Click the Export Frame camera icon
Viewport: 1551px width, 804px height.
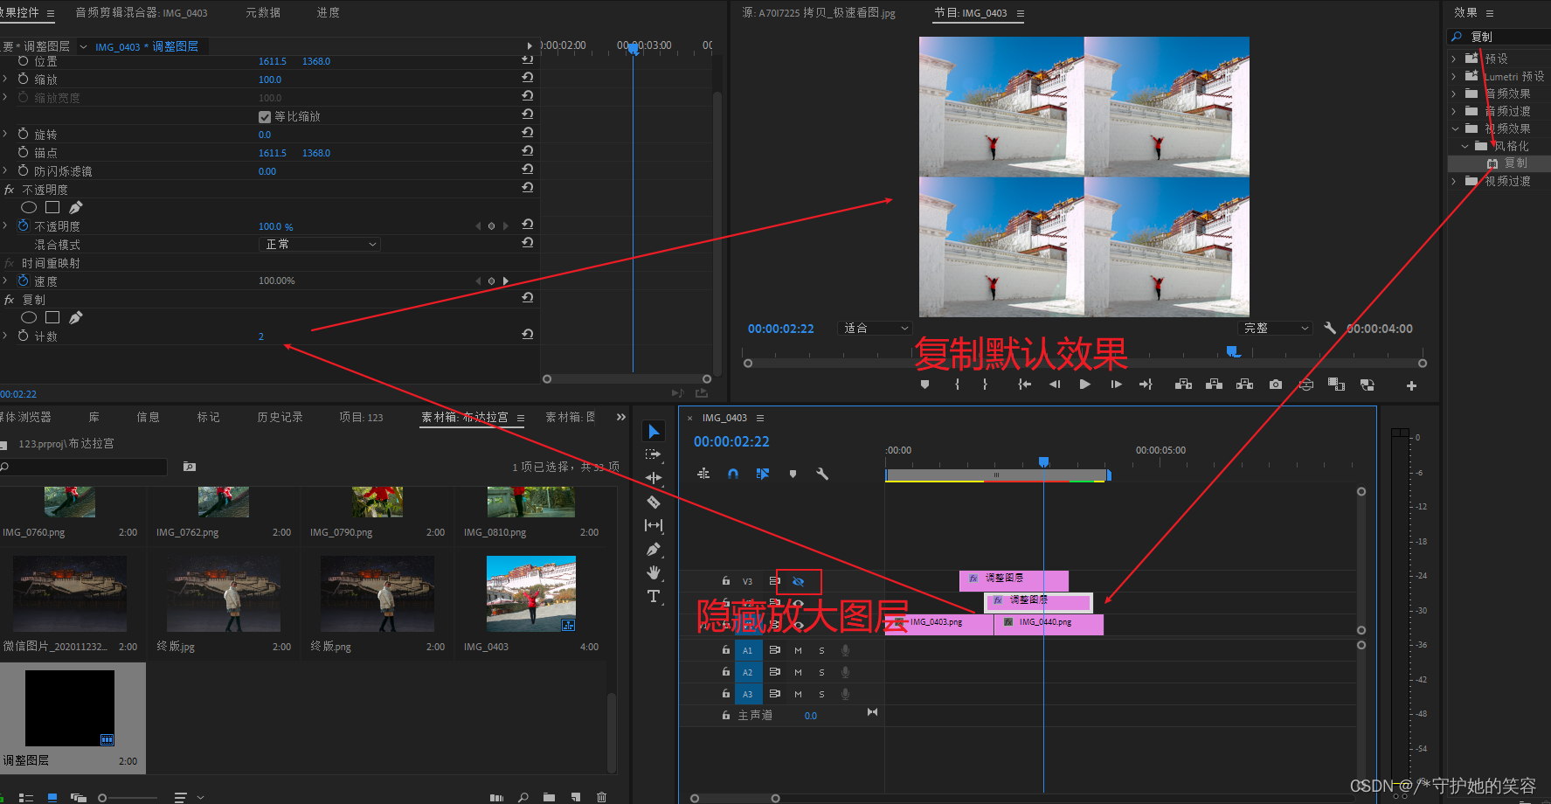[x=1276, y=385]
